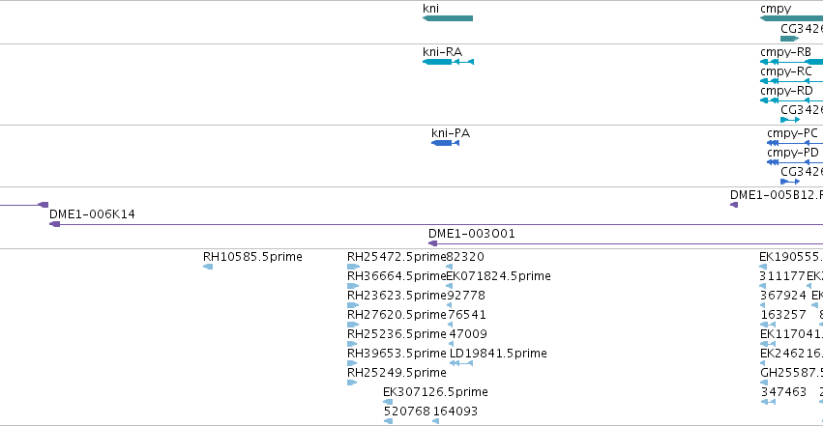
Task: Select the DME1-003O01 clone arrow
Action: pyautogui.click(x=626, y=243)
